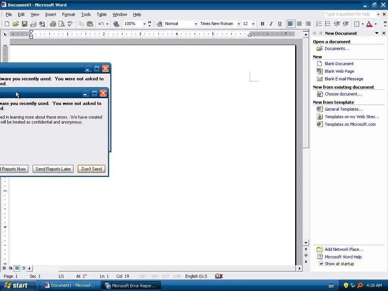The image size is (388, 291).
Task: Click the Increase Indent icon
Action: [x=346, y=24]
